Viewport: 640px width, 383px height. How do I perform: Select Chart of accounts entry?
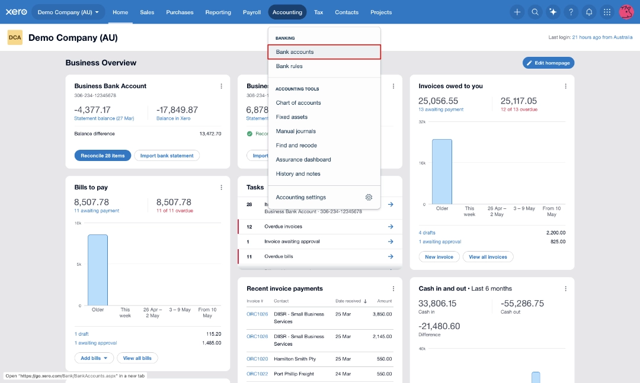pyautogui.click(x=324, y=103)
